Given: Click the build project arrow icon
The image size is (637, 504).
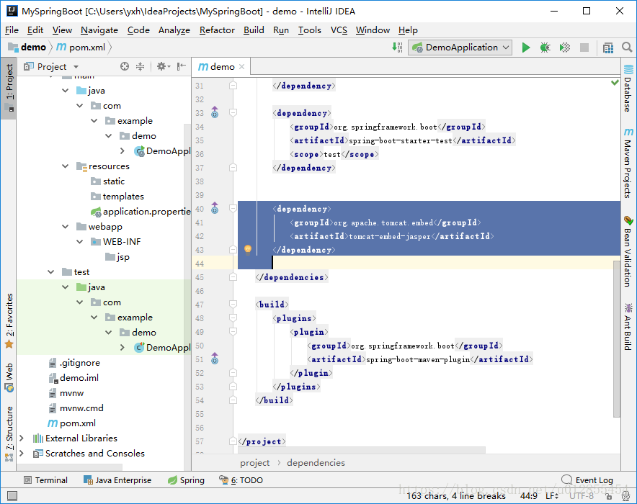Looking at the screenshot, I should (397, 48).
